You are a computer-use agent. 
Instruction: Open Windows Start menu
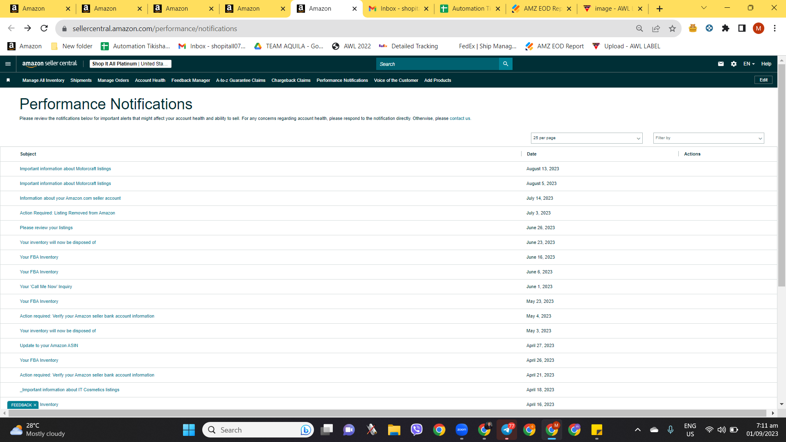click(x=189, y=430)
